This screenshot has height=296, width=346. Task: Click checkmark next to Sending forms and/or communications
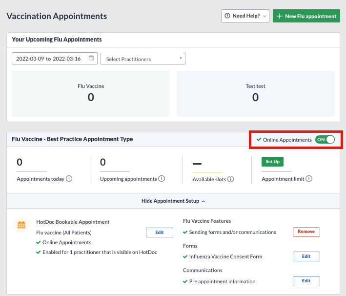coord(185,232)
